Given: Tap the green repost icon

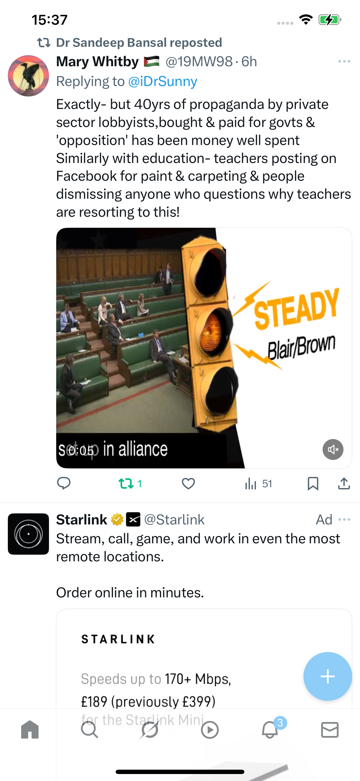Looking at the screenshot, I should click(x=126, y=483).
